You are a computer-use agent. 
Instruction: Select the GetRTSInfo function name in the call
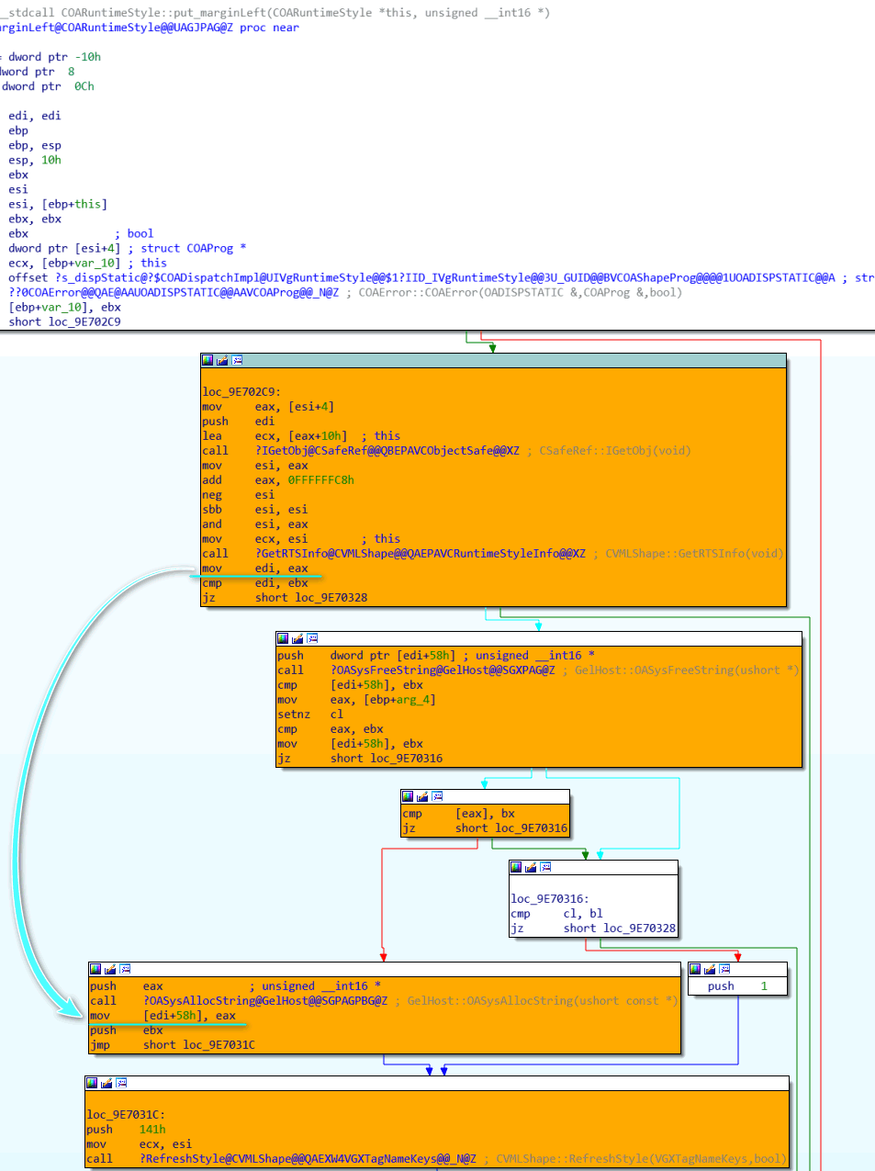(420, 554)
